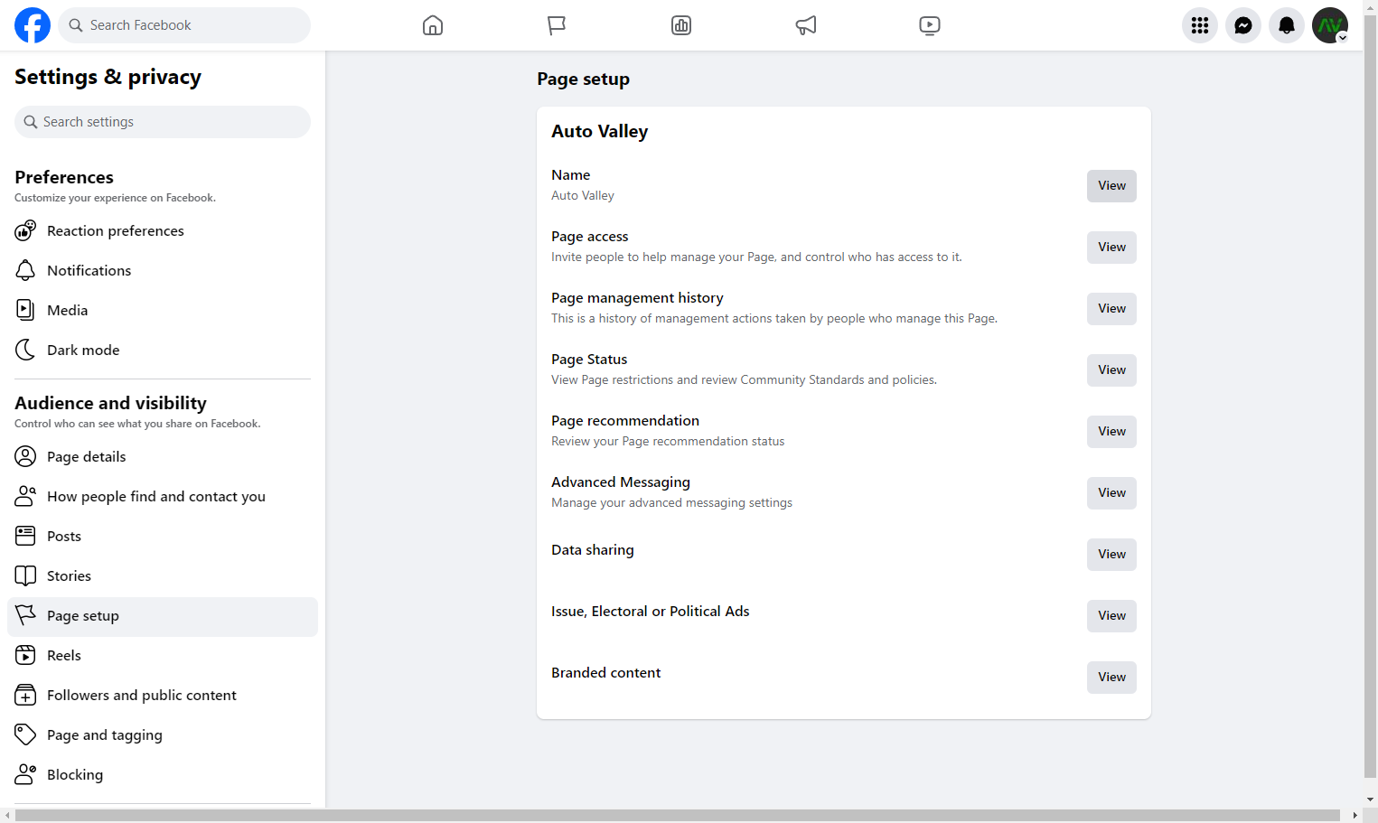
Task: Open Ad Center megaphone icon
Action: pyautogui.click(x=806, y=25)
